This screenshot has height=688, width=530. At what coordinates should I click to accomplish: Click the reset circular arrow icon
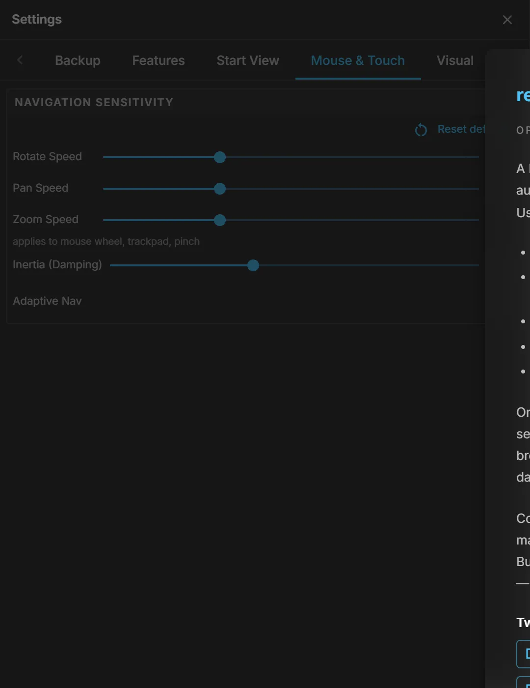click(x=421, y=130)
